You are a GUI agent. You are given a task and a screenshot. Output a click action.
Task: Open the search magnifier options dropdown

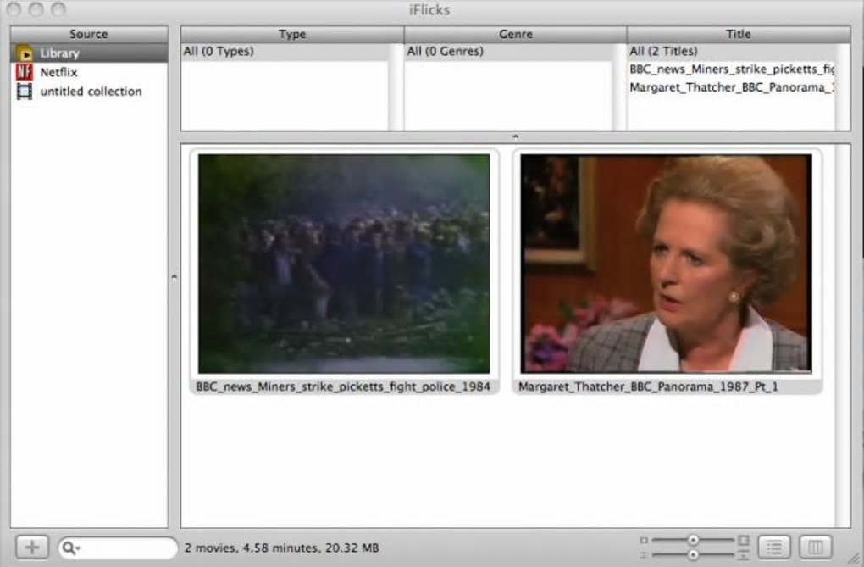71,548
